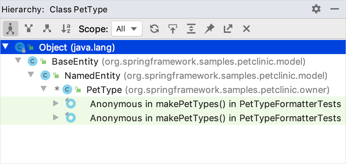Switch to Supertypes Hierarchy view

click(x=28, y=29)
